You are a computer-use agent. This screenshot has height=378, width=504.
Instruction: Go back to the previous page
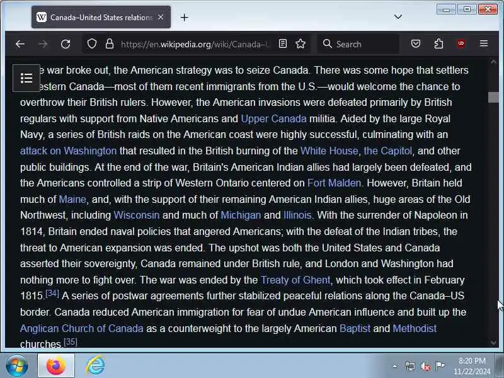pyautogui.click(x=20, y=44)
